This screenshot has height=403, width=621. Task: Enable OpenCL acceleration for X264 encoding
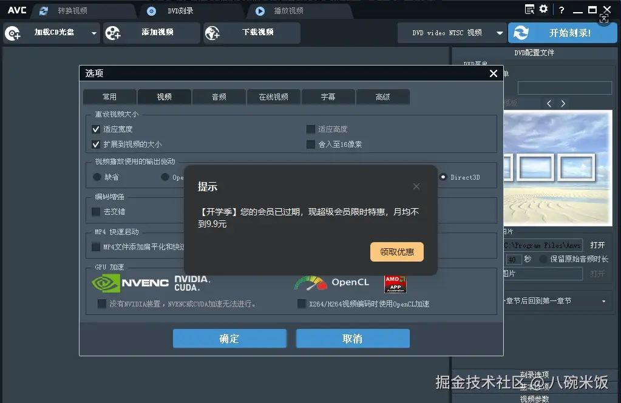point(302,304)
